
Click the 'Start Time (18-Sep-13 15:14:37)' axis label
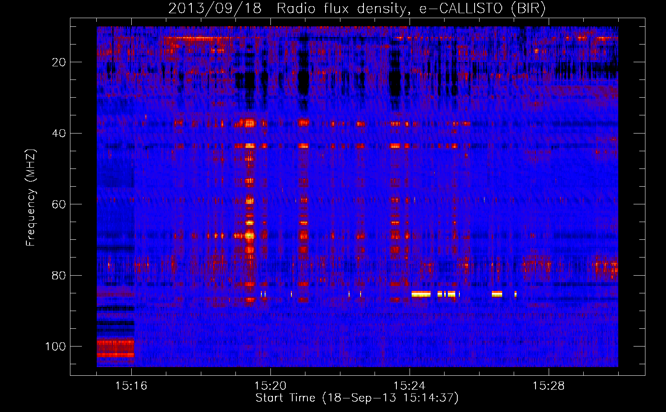click(x=357, y=398)
